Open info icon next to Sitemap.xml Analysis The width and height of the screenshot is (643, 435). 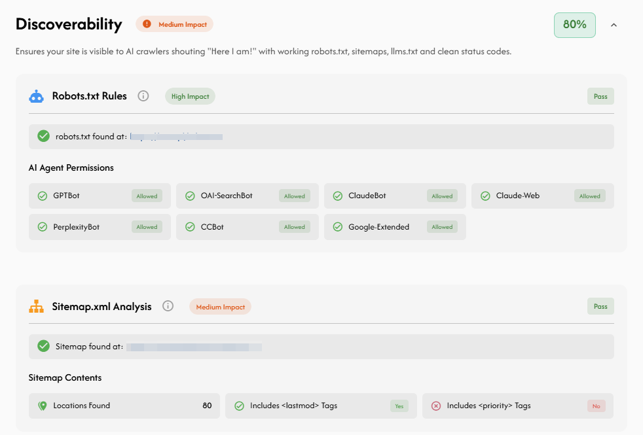[168, 306]
